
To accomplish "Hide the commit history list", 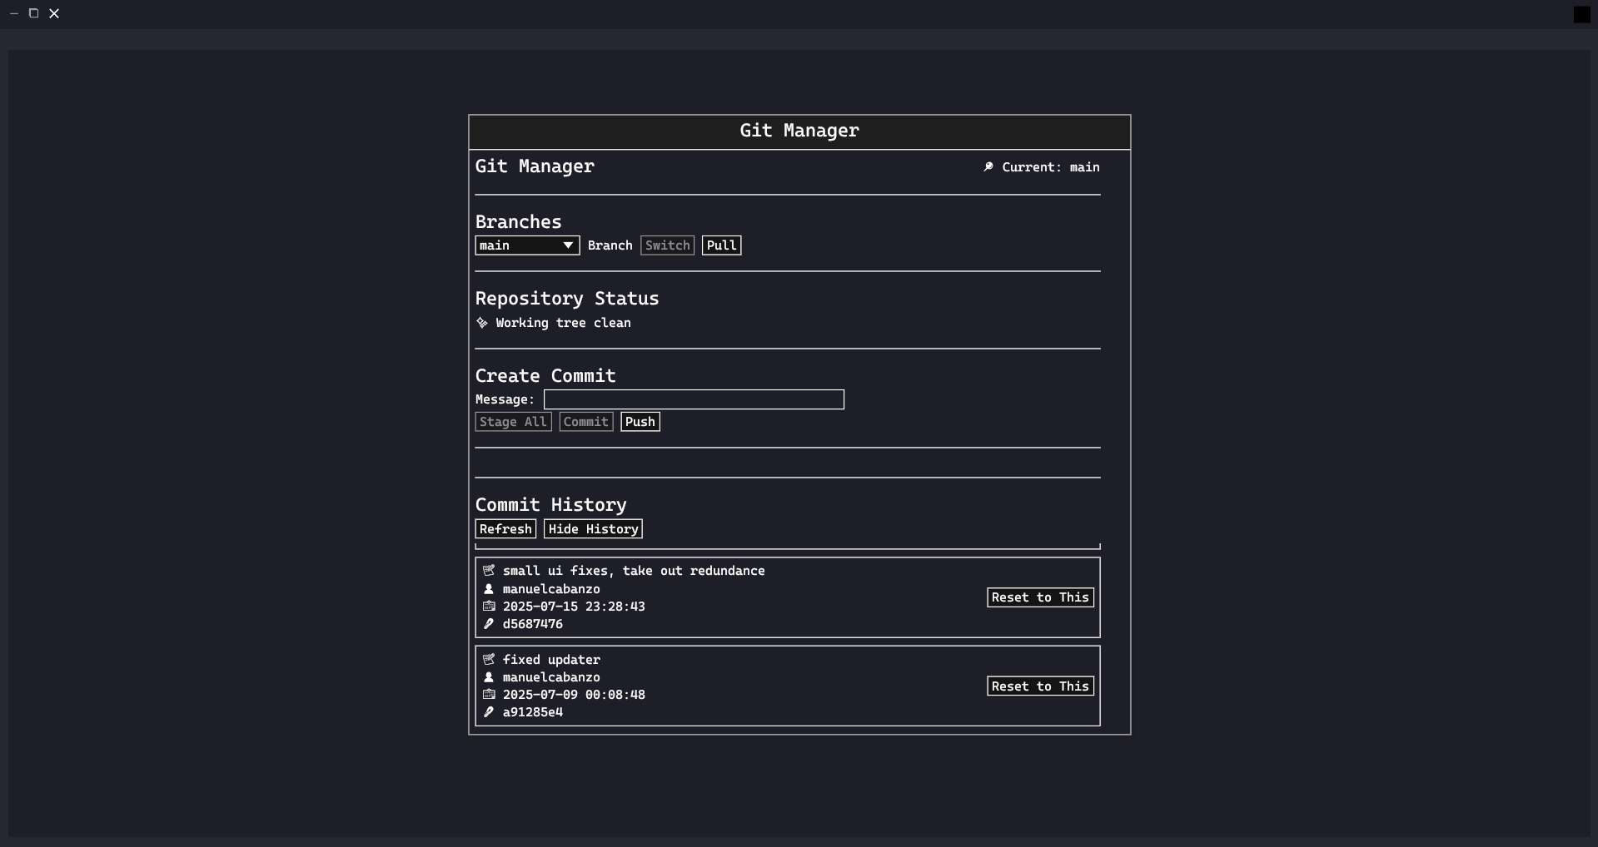I will [593, 529].
